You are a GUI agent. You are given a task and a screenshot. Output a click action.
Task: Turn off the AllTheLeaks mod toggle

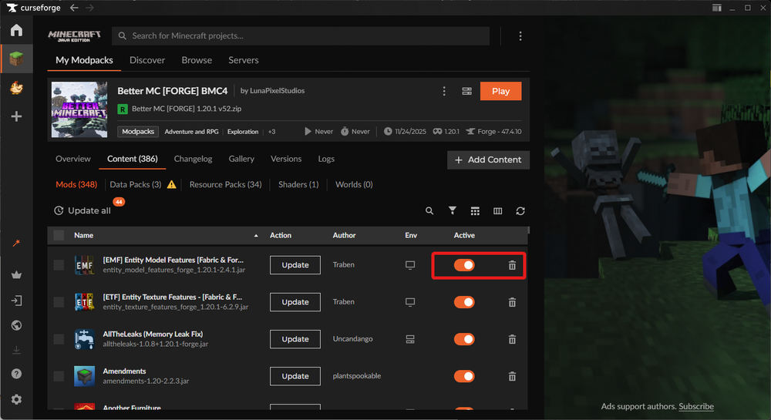(464, 339)
